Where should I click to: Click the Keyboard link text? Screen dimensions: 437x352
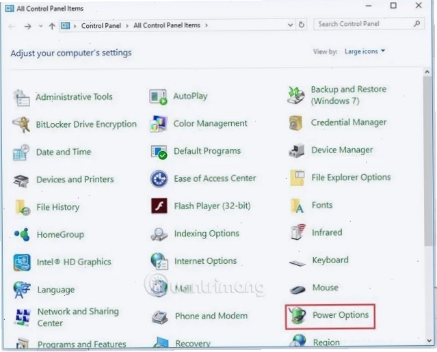tap(330, 260)
